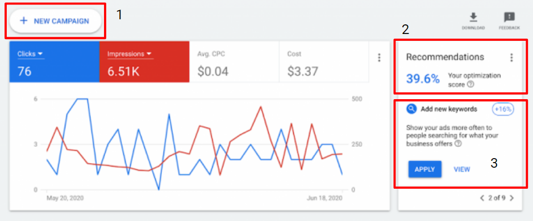This screenshot has height=221, width=533.
Task: Click the optimization score help icon
Action: coord(470,85)
